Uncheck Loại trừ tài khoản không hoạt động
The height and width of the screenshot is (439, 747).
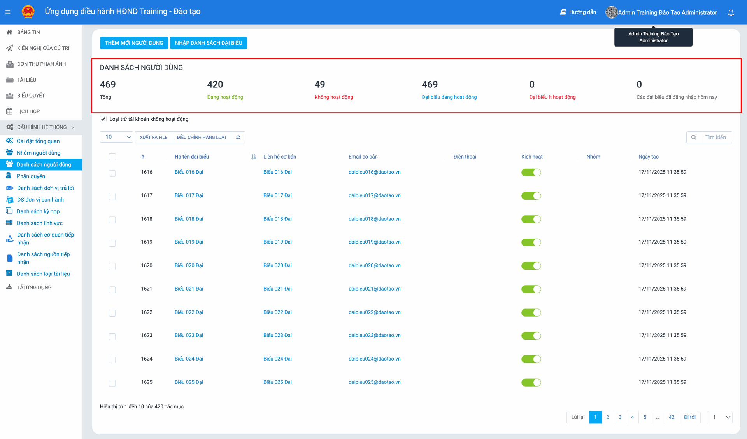tap(103, 119)
